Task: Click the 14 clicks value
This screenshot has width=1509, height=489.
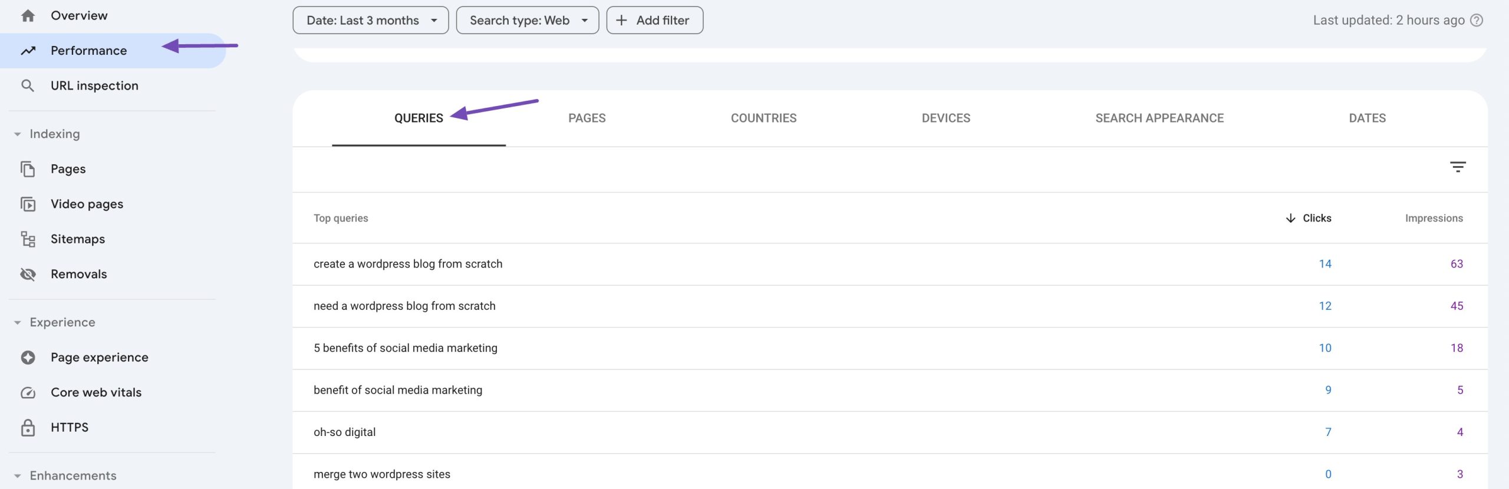Action: 1325,265
